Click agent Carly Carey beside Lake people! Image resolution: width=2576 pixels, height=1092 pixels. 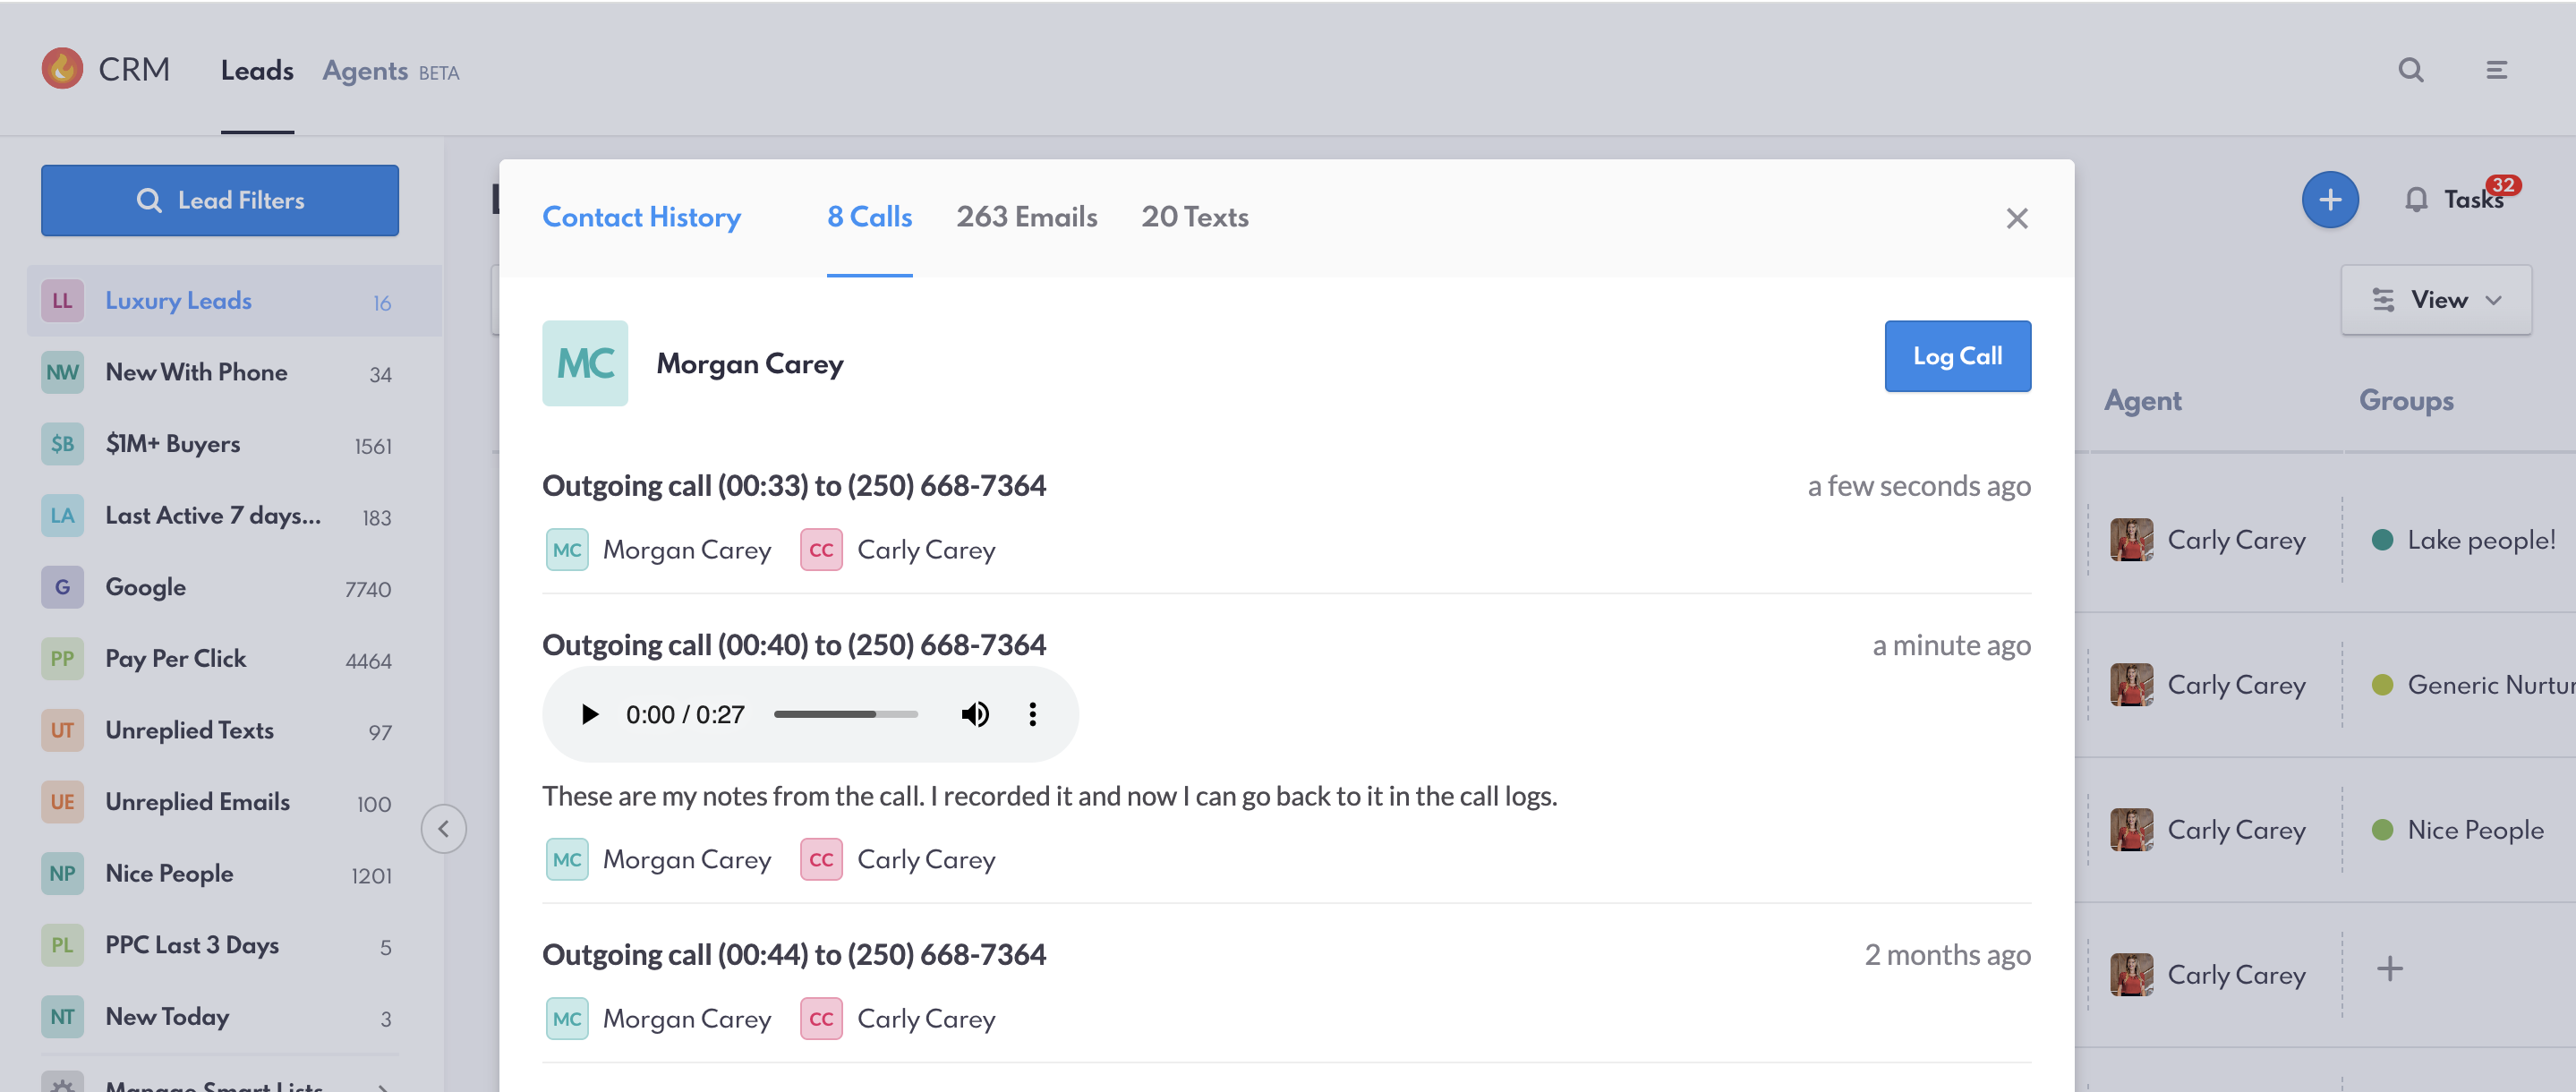[x=2208, y=540]
